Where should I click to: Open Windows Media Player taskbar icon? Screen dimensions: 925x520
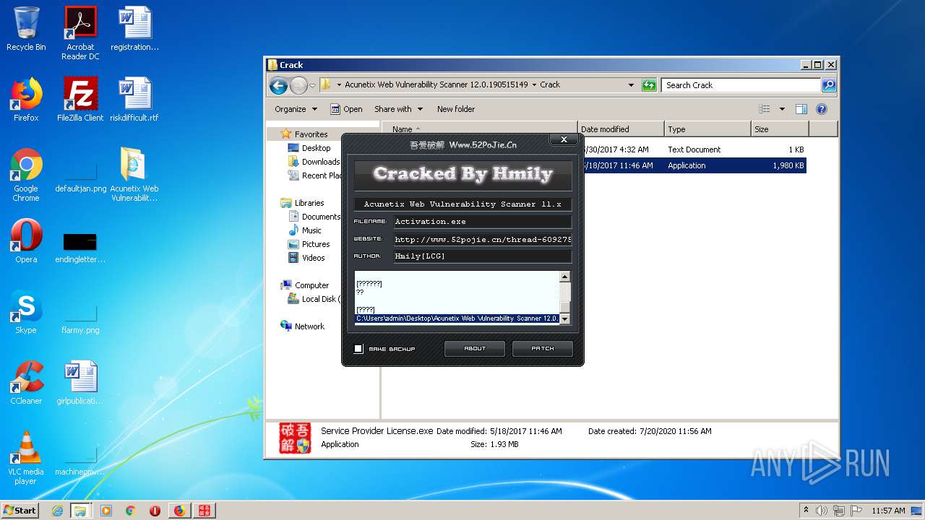coord(106,511)
